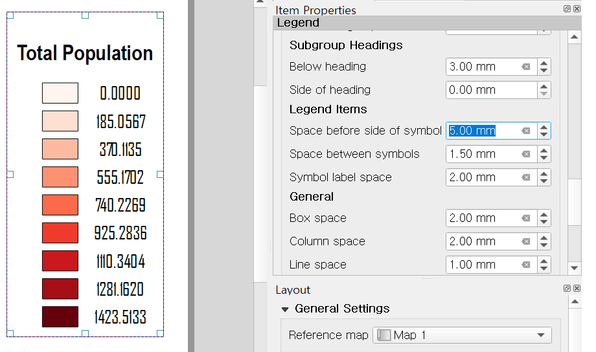
Task: Clear the Space before side of symbol value
Action: [526, 131]
